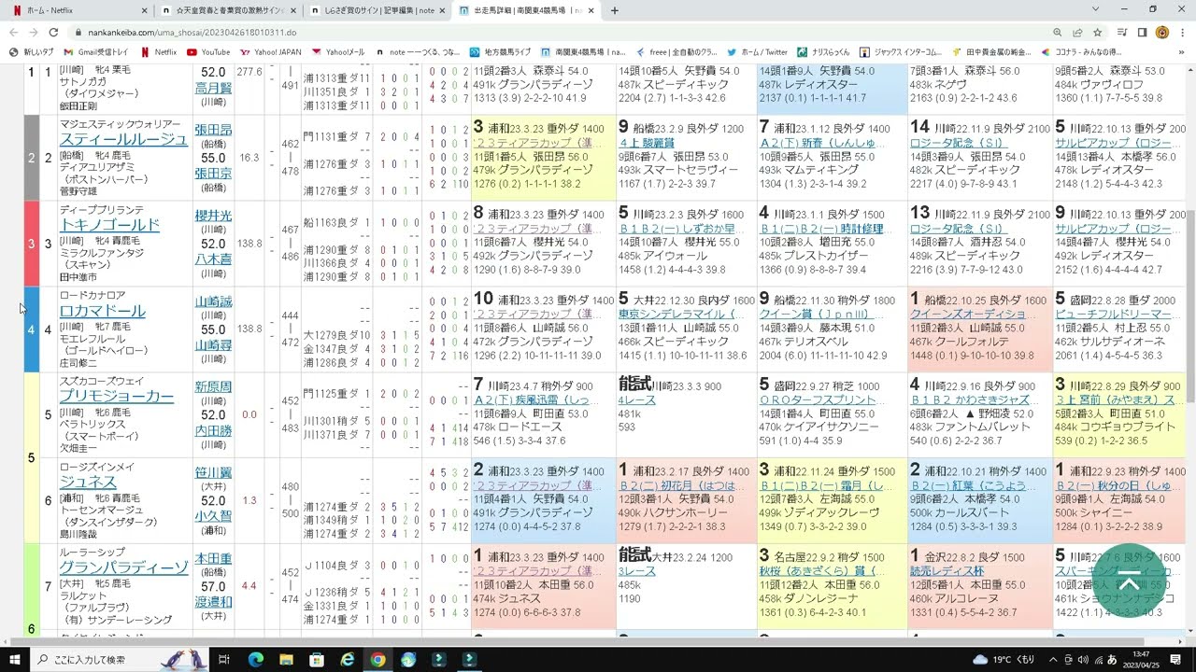1196x672 pixels.
Task: Launch Microsoft Edge from the taskbar
Action: [255, 659]
